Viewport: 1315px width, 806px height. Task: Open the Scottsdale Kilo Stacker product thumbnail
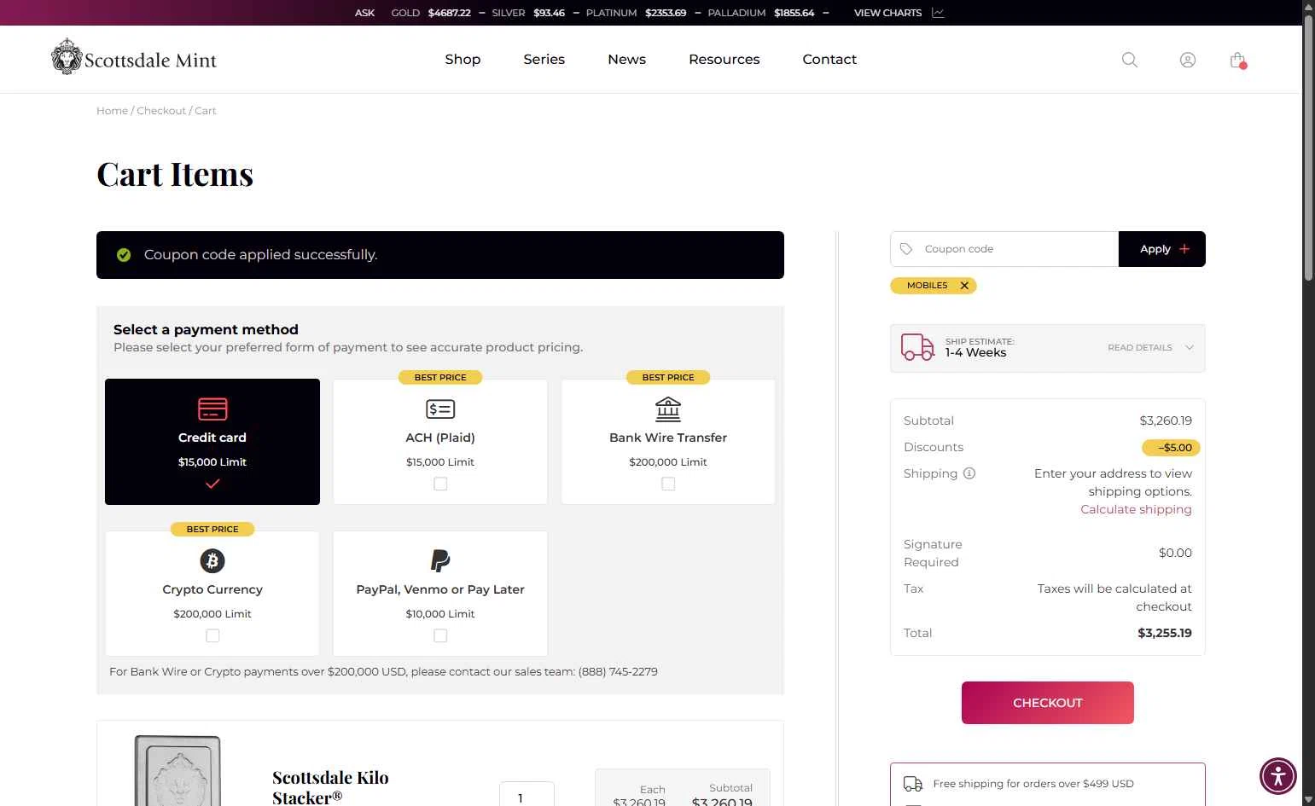(178, 771)
